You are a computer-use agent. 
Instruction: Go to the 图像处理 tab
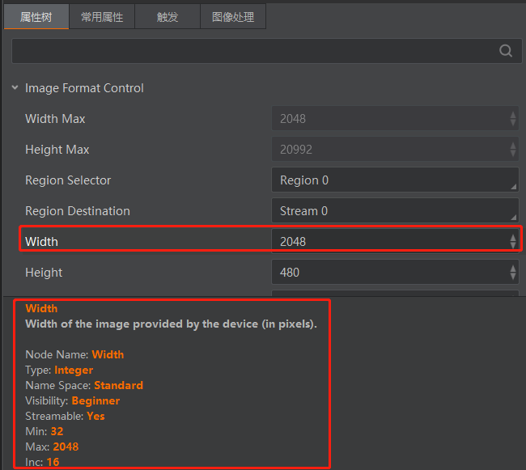pos(233,17)
